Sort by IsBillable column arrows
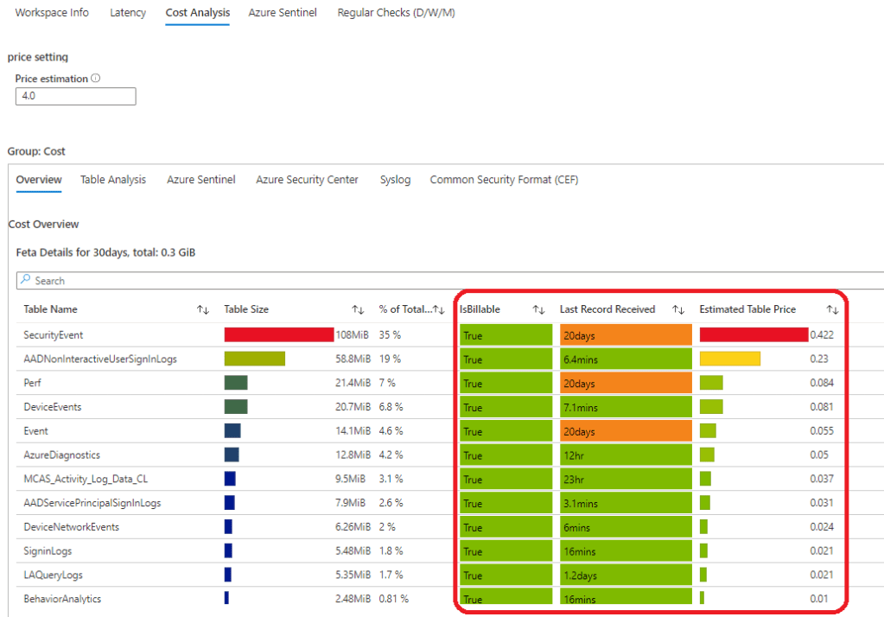 pyautogui.click(x=538, y=309)
